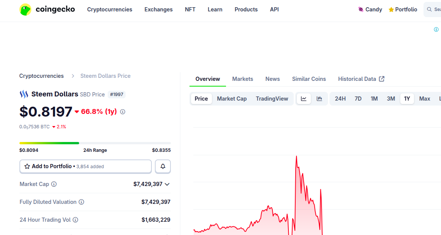Switch chart to TradingView
441x235 pixels.
(x=272, y=99)
